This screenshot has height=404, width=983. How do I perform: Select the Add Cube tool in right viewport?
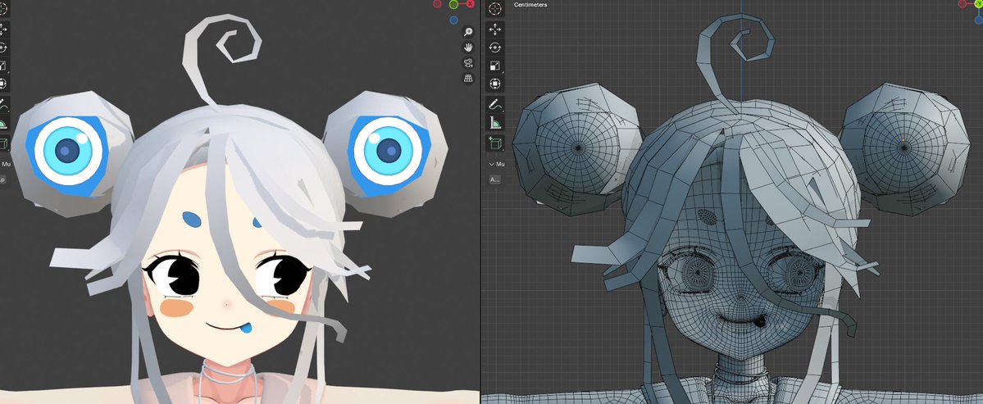(x=494, y=143)
